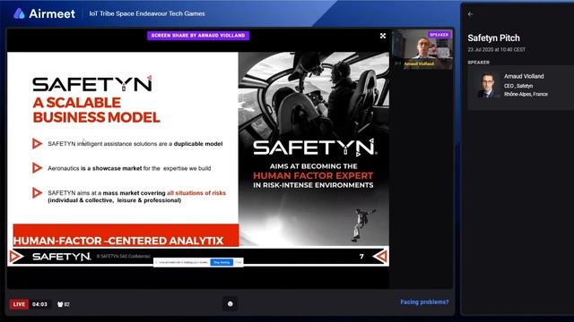This screenshot has width=574, height=322.
Task: Click the emoji reaction button in bottom bar
Action: point(230,304)
